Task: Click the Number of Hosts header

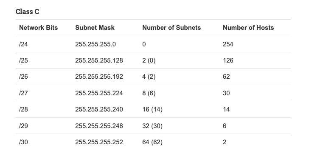Action: (x=248, y=28)
